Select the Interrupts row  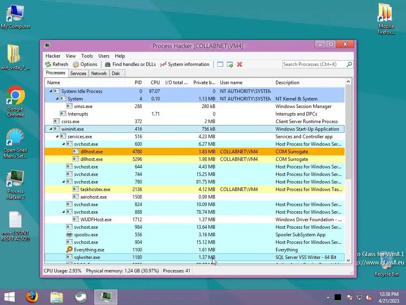194,114
